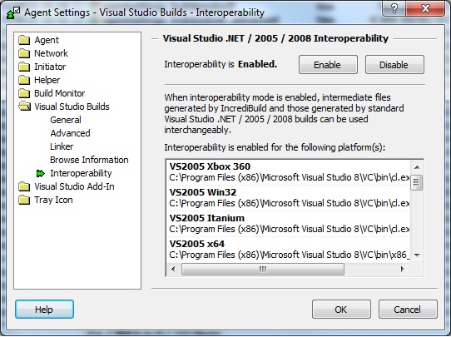451x337 pixels.
Task: Open the Build Monitor folder icon
Action: point(24,93)
